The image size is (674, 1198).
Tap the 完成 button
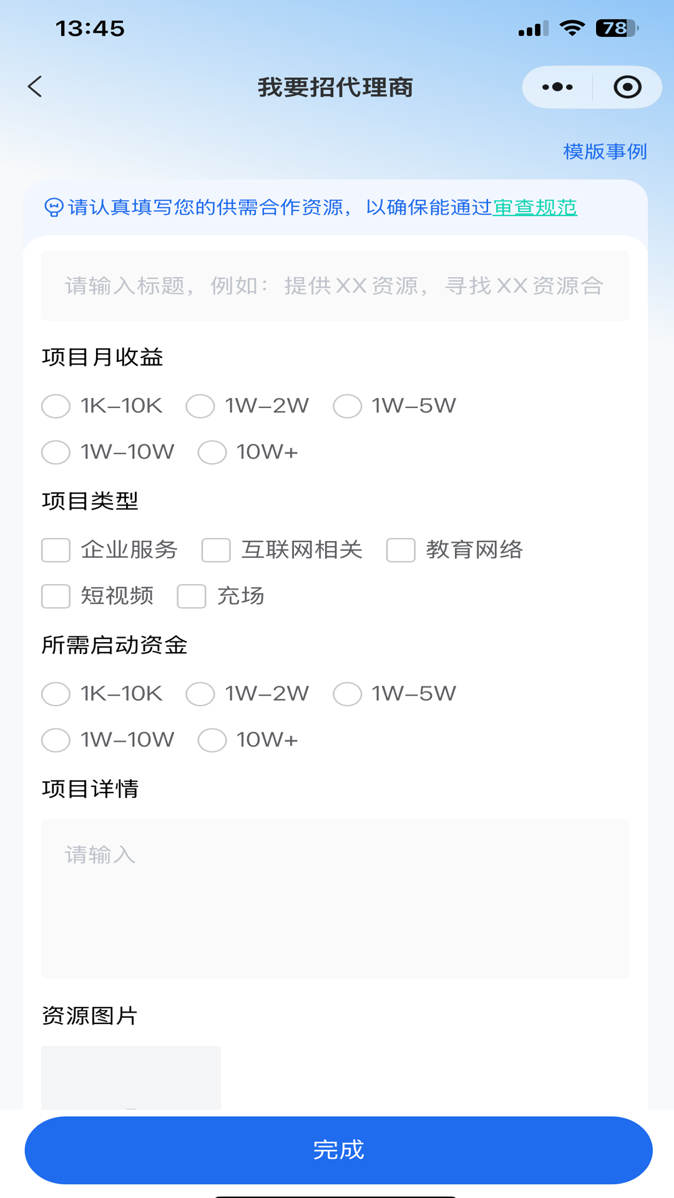[x=337, y=1150]
